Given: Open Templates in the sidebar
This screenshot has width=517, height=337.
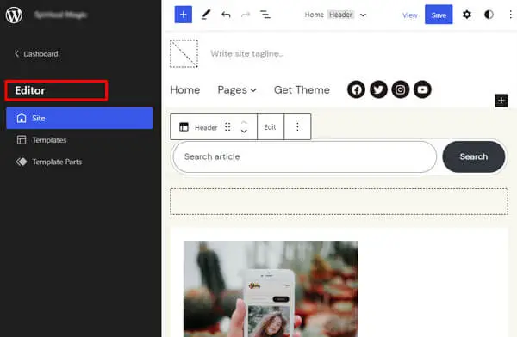Looking at the screenshot, I should 49,140.
